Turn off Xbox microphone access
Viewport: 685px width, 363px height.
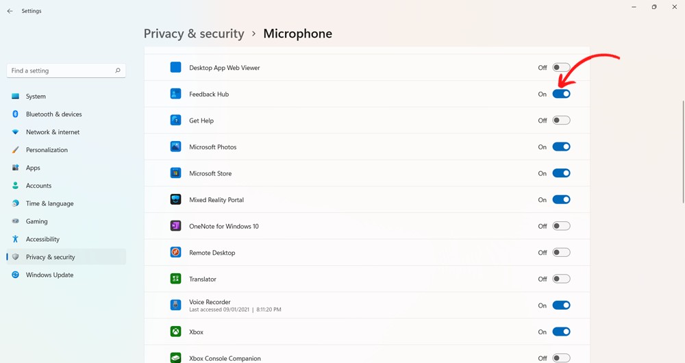click(562, 331)
